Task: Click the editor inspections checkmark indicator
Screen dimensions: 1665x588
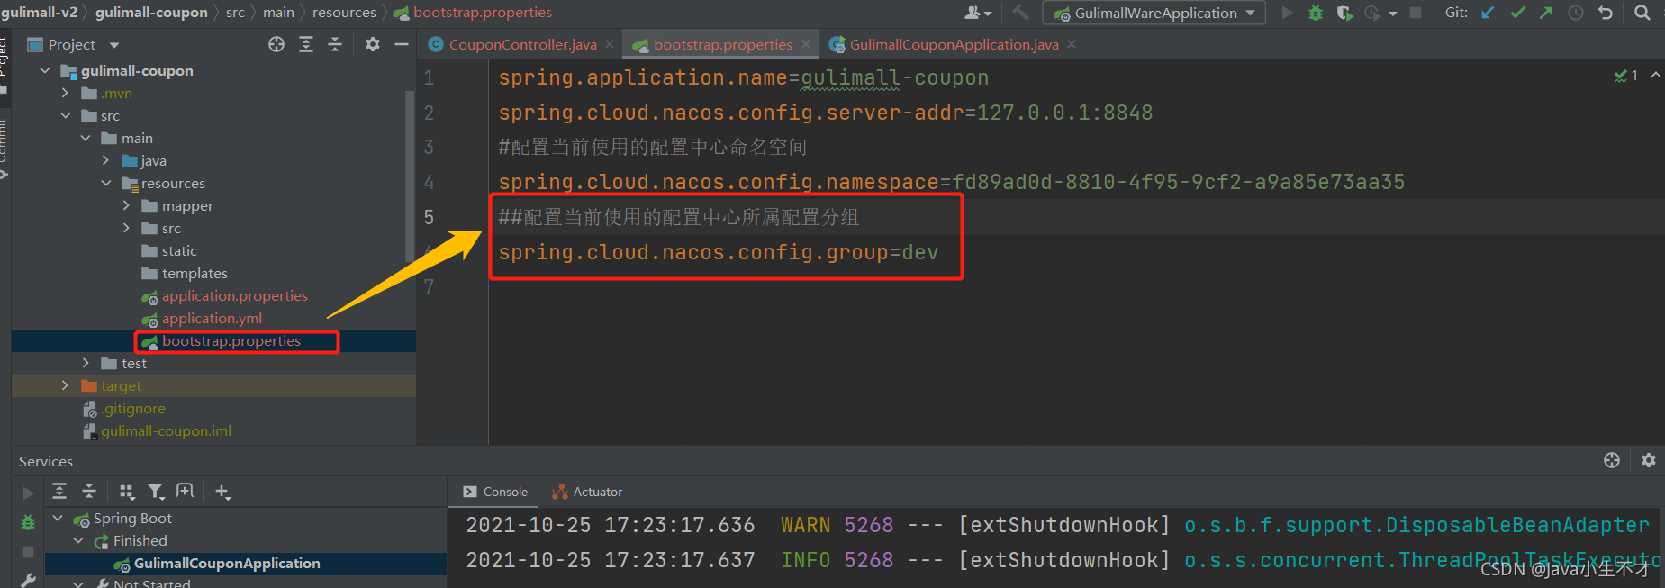Action: coord(1626,76)
